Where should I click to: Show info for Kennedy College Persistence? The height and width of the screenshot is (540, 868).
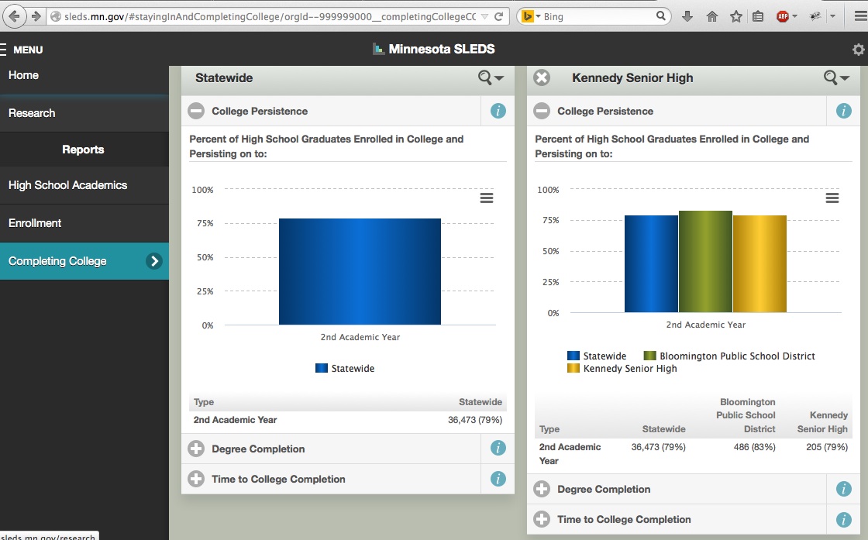[x=844, y=112]
